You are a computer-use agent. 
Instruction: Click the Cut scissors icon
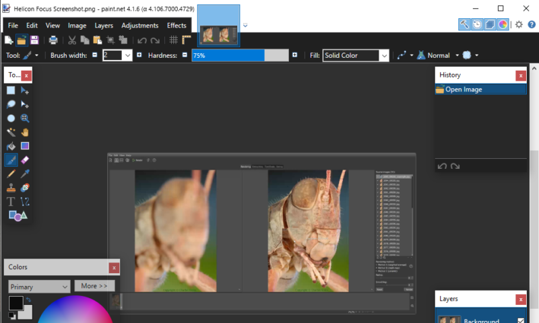click(x=72, y=40)
